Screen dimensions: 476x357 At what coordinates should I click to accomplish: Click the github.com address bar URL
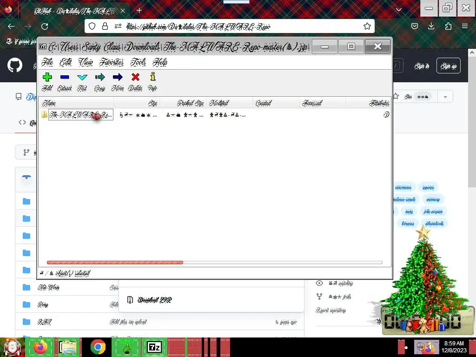pyautogui.click(x=198, y=26)
